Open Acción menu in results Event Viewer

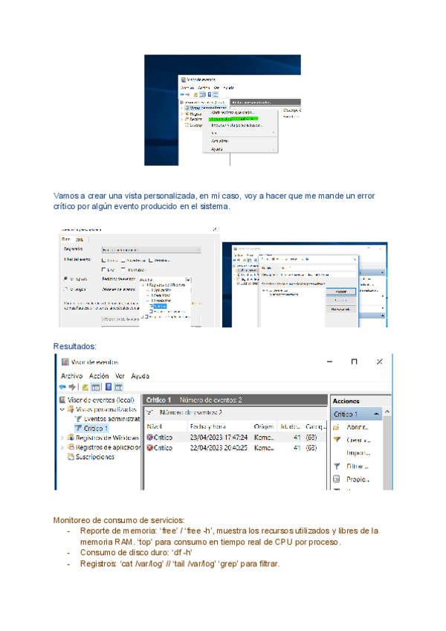(99, 376)
